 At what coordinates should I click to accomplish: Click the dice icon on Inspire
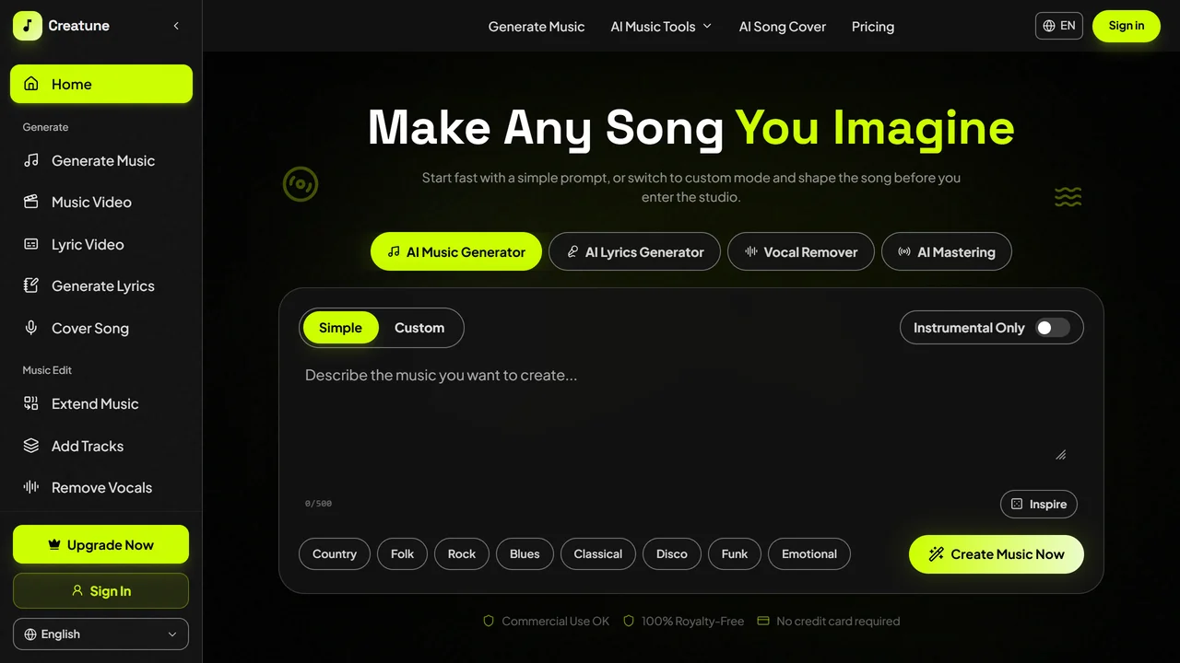pos(1017,504)
